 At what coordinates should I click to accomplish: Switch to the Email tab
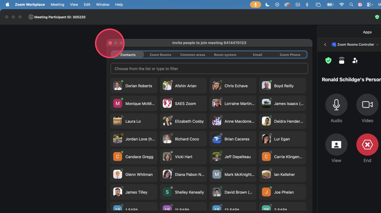(258, 55)
